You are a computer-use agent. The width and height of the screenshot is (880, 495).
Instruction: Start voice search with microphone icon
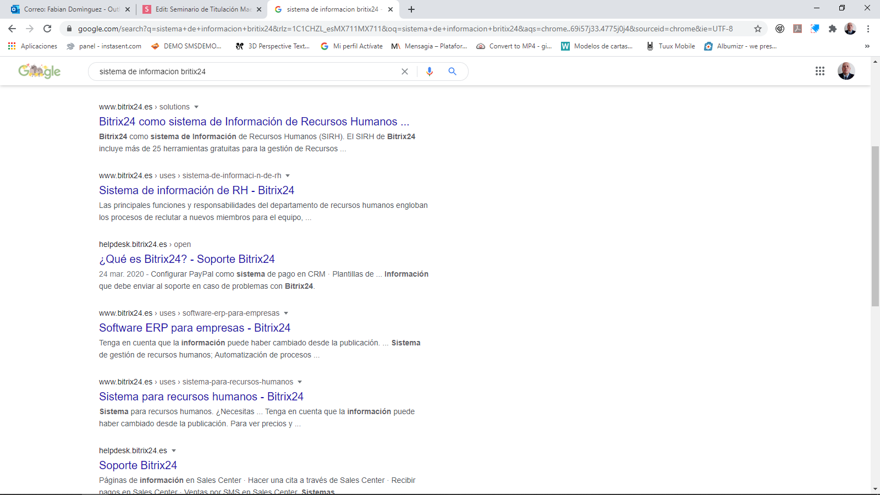(430, 71)
